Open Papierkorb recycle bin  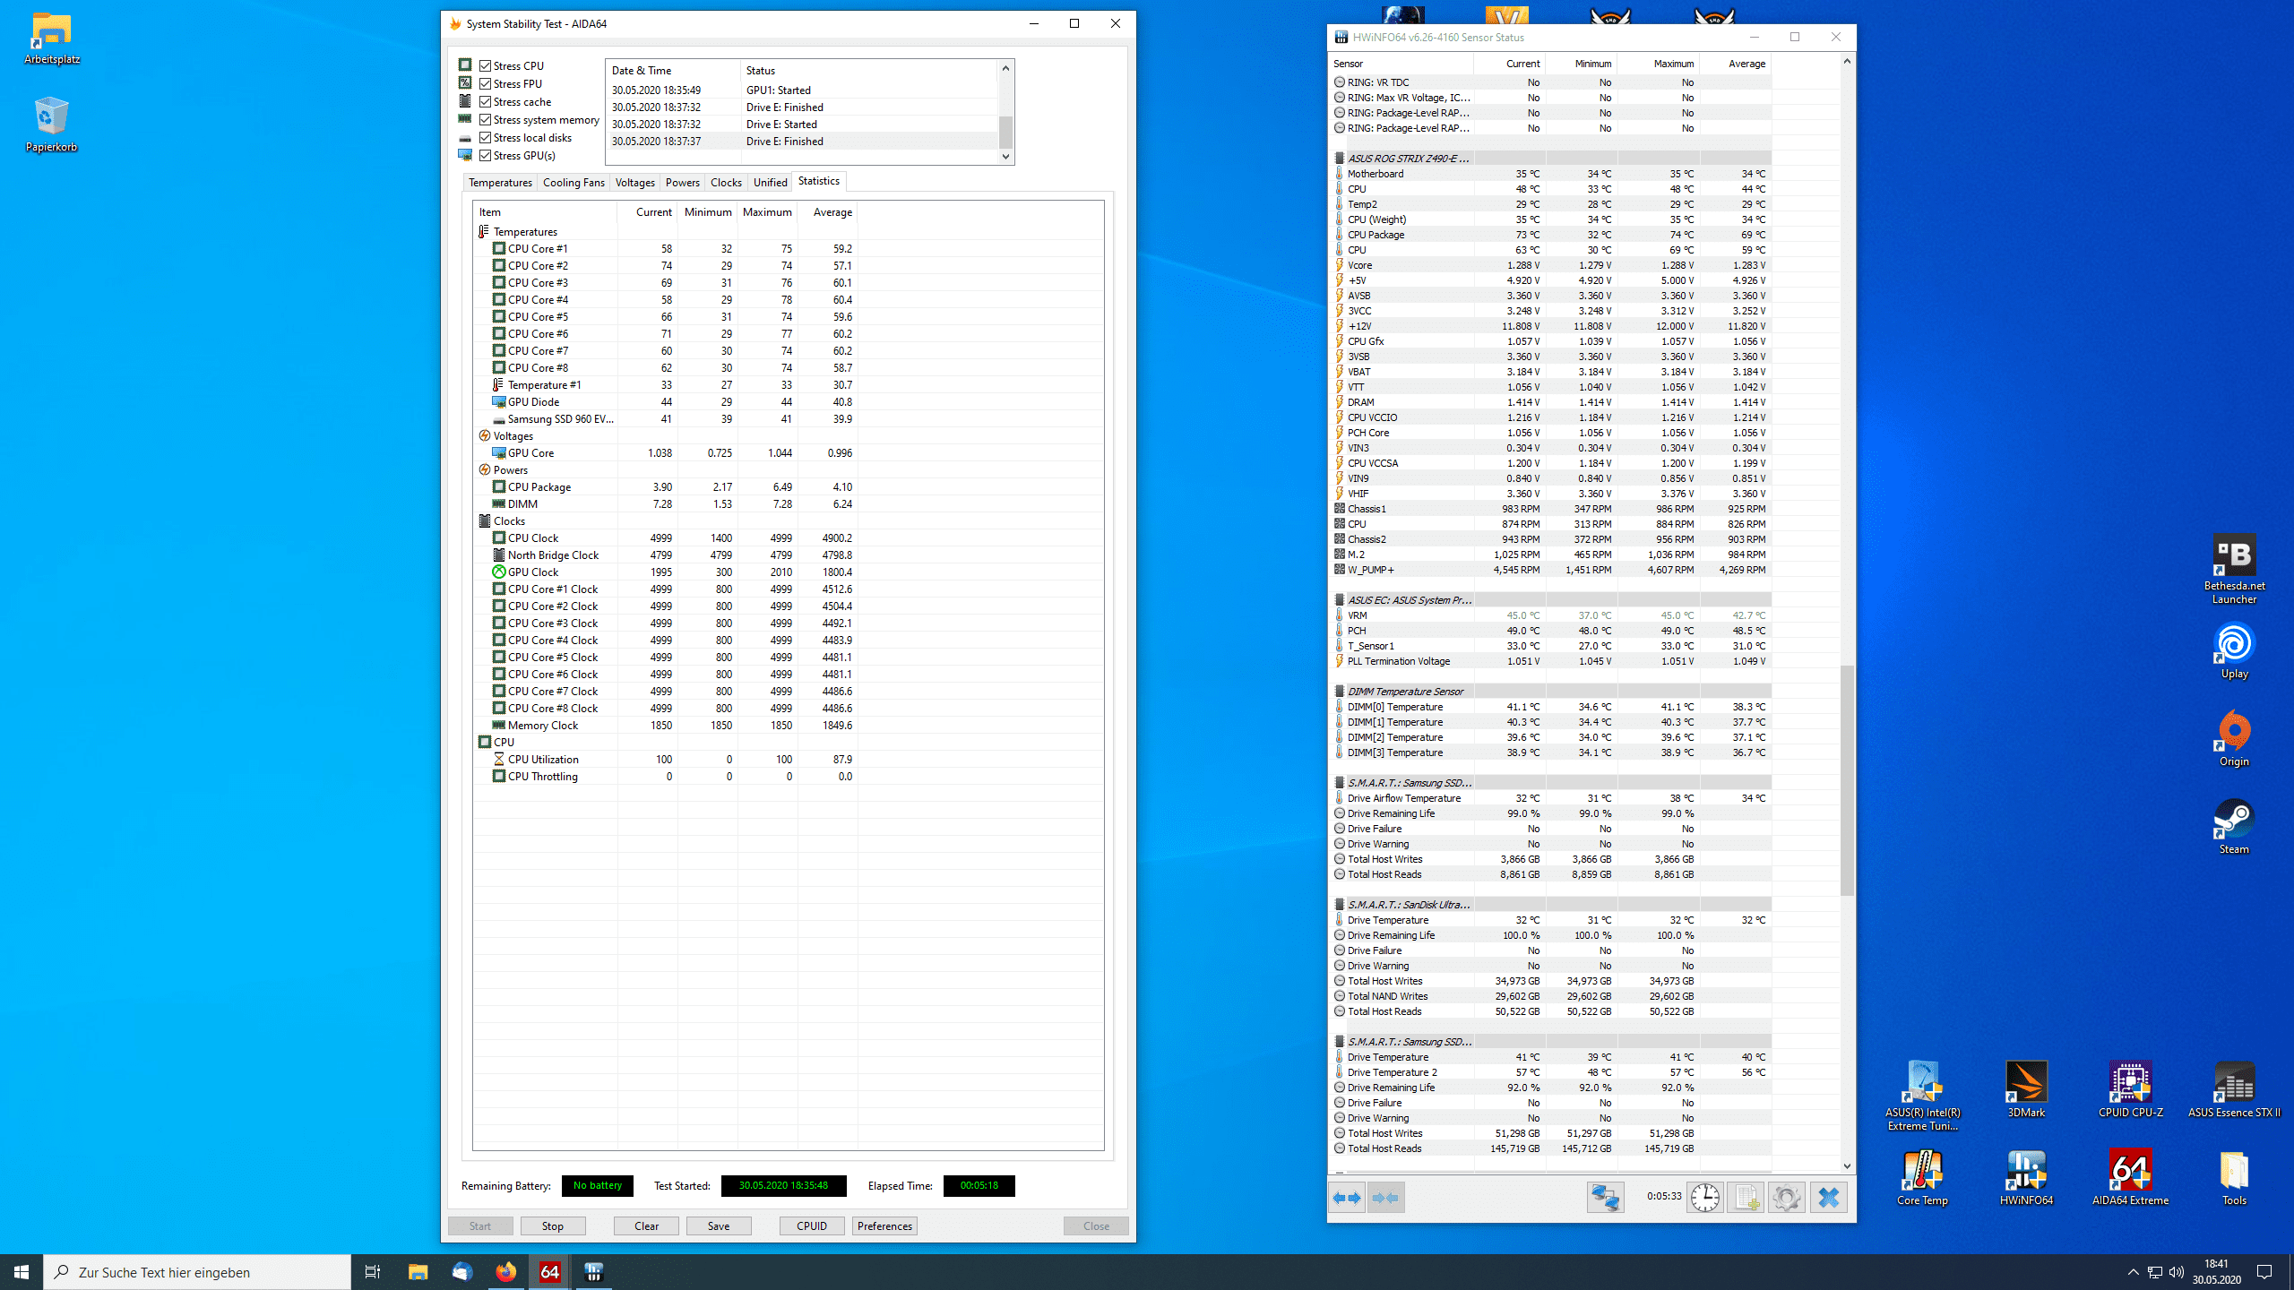[51, 125]
